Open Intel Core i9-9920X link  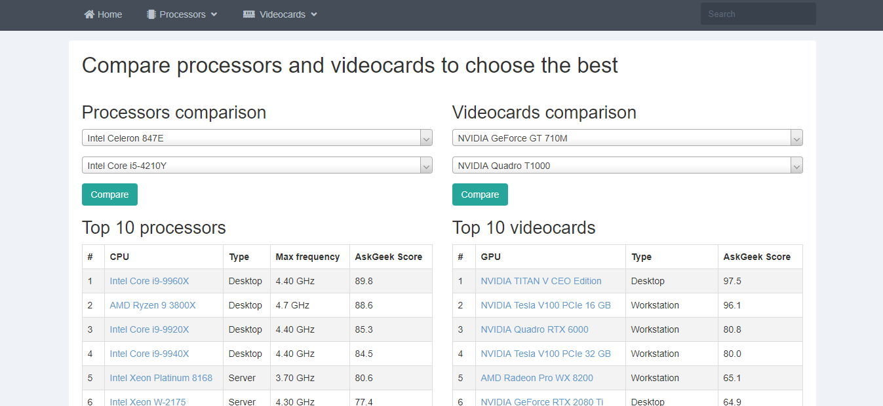click(149, 329)
